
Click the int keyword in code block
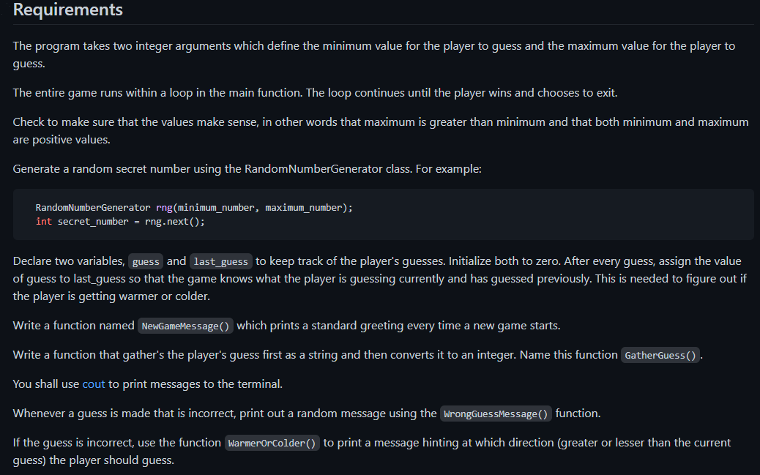tap(44, 222)
